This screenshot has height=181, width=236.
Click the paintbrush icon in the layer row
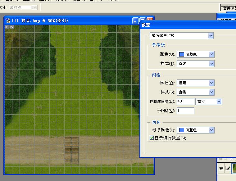pyautogui.click(x=228, y=168)
